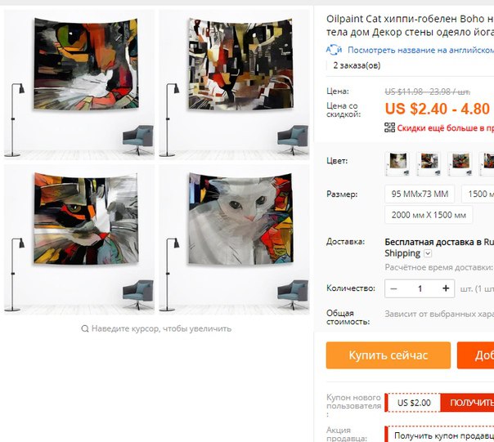The image size is (494, 442).
Task: Click the Купить сейчас button
Action: pos(388,355)
